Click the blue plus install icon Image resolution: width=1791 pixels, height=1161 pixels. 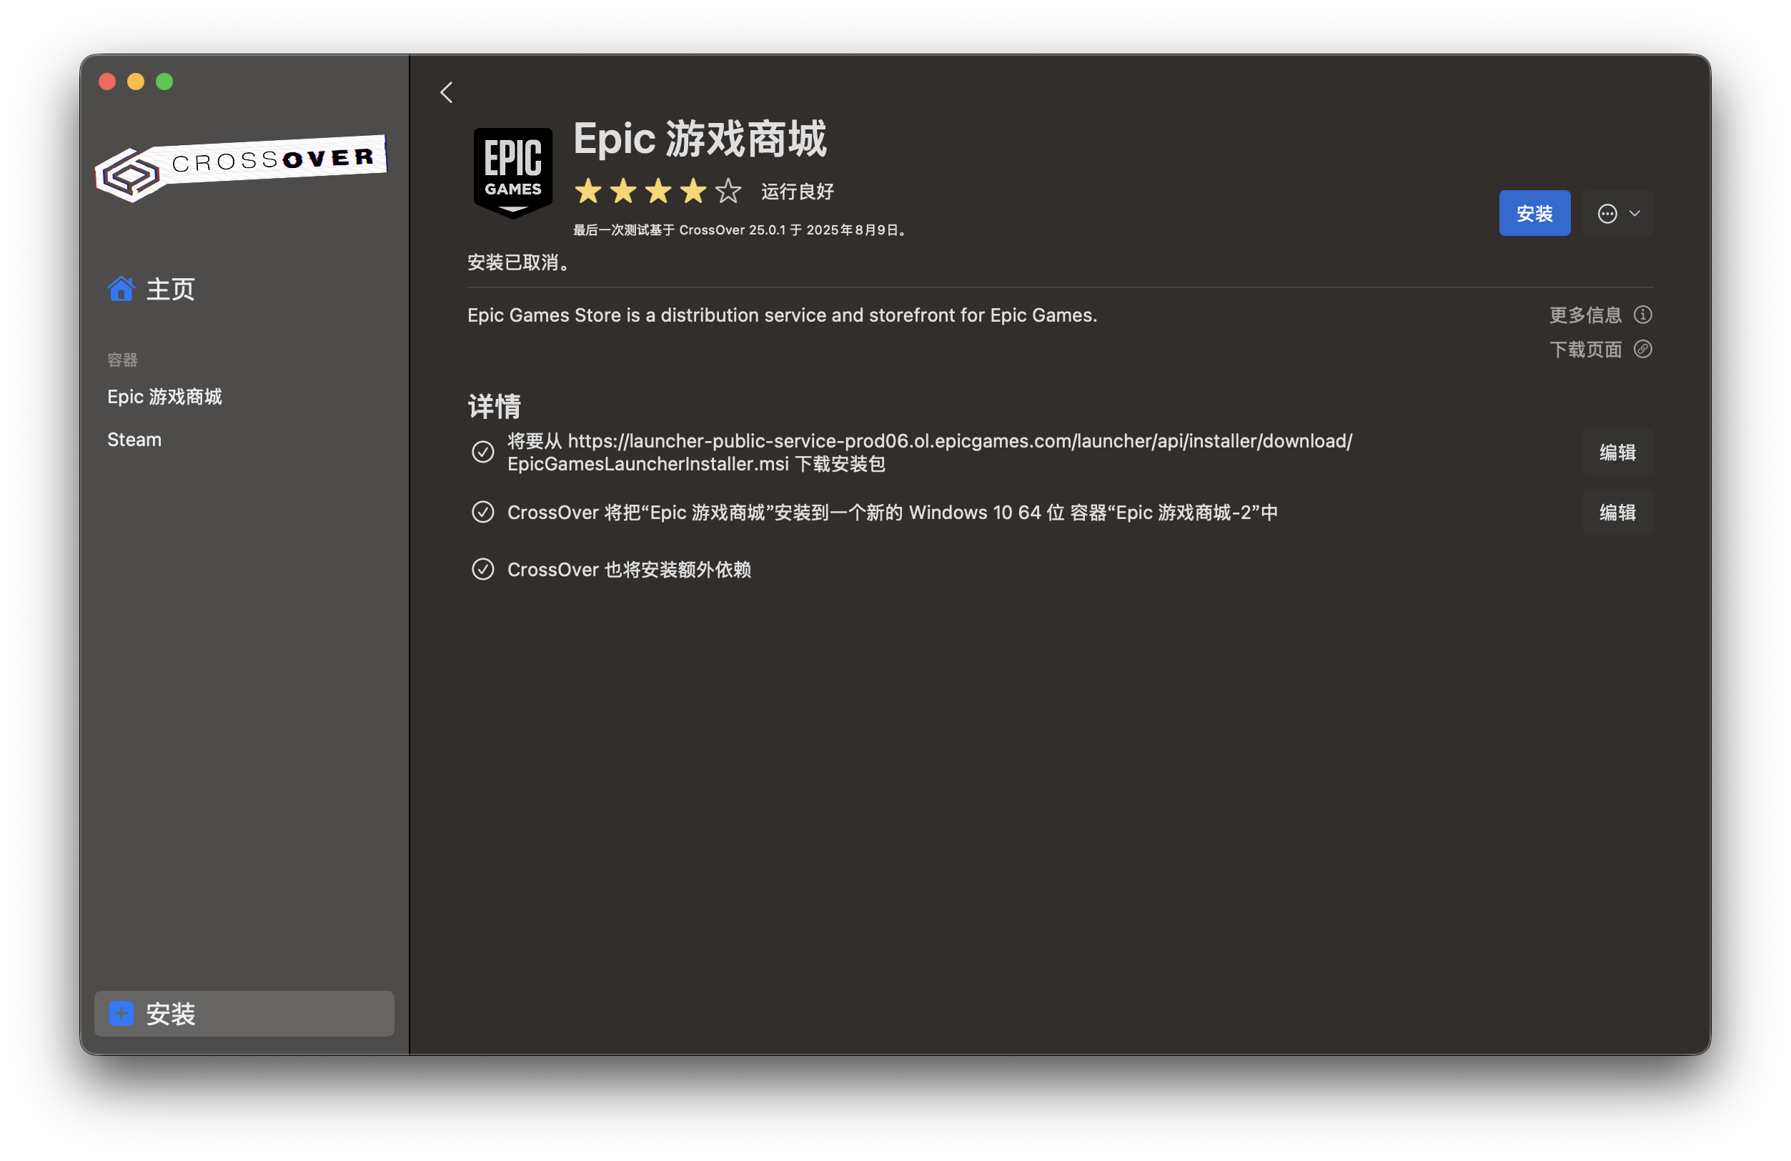coord(121,1014)
